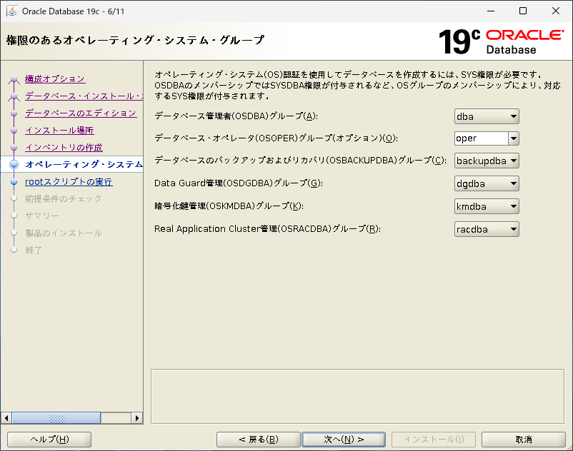
Task: Click the Real Application Cluster管理 label
Action: point(267,229)
